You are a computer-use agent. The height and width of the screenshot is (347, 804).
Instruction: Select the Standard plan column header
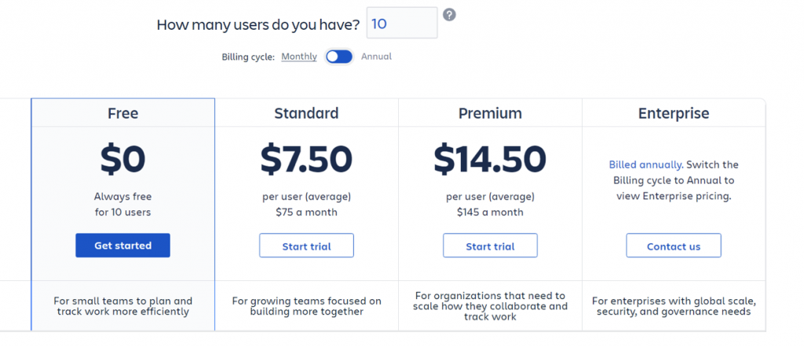[x=306, y=113]
